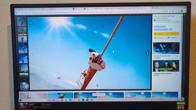Image resolution: width=196 pixels, height=110 pixels.
Task: Click the browser address bar URL
Action: pos(82,12)
